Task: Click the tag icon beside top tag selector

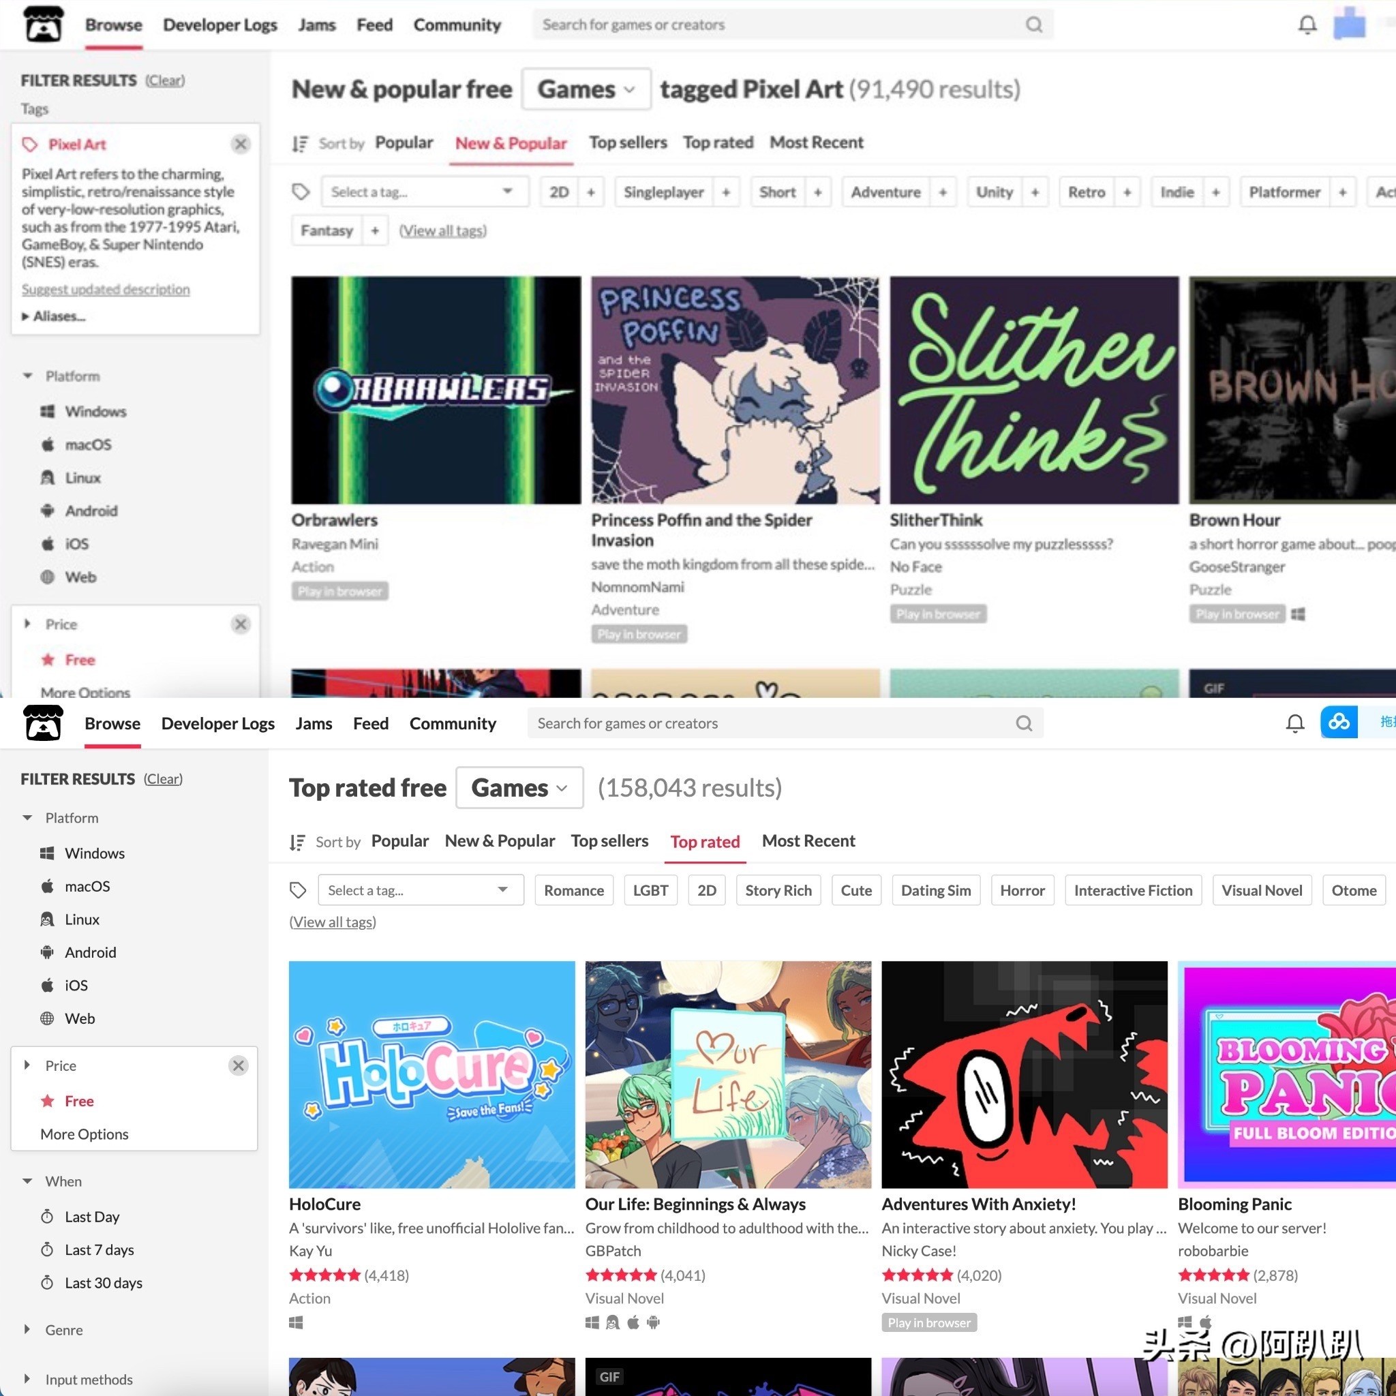Action: pyautogui.click(x=301, y=192)
